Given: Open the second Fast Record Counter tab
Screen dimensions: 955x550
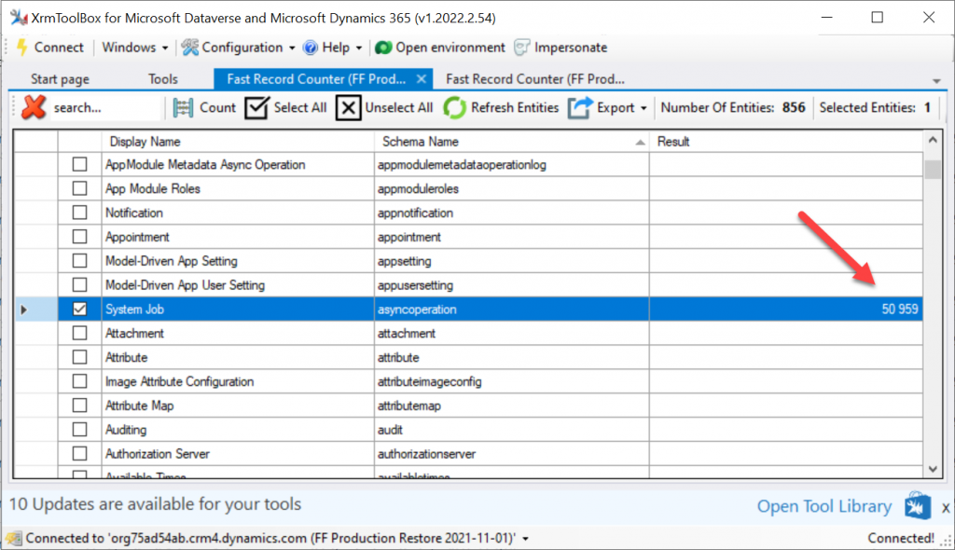Looking at the screenshot, I should click(x=534, y=79).
